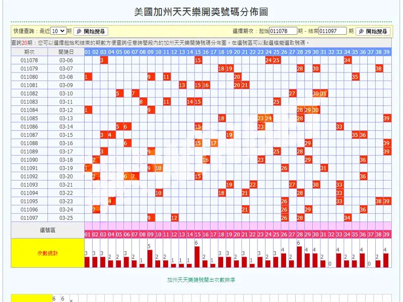Click drawn number 3 in row 011078
The image size is (403, 302).
click(x=104, y=60)
